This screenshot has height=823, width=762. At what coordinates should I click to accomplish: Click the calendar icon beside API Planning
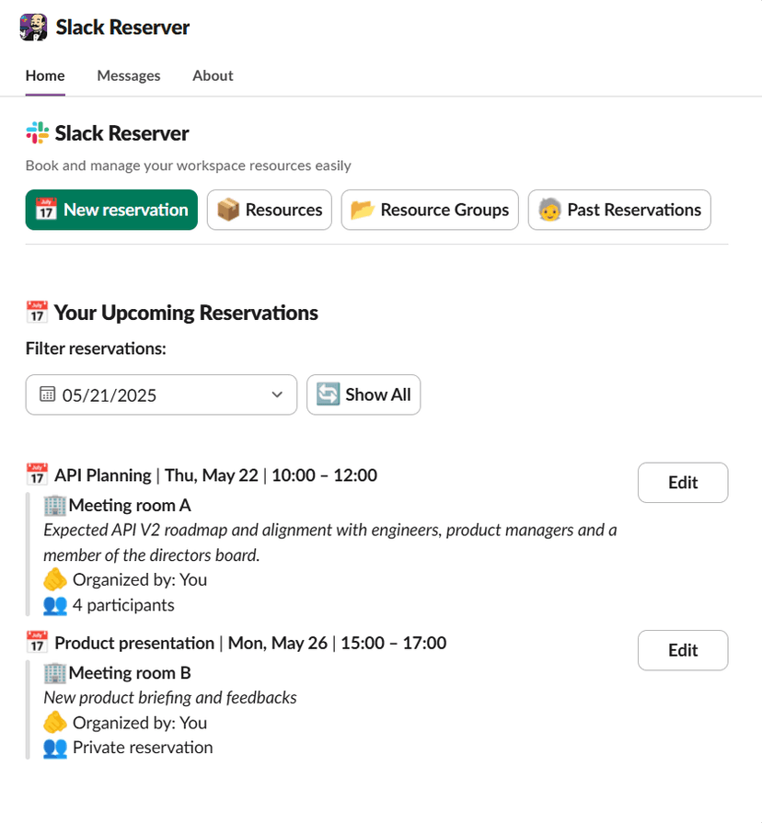coord(37,474)
